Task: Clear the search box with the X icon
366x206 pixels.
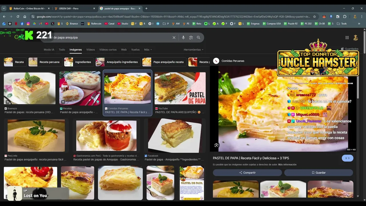Action: (x=174, y=37)
